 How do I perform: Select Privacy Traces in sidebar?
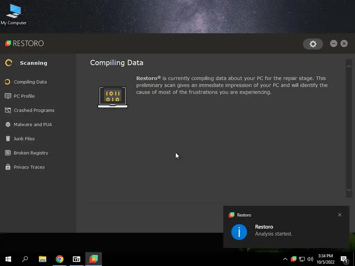point(29,167)
